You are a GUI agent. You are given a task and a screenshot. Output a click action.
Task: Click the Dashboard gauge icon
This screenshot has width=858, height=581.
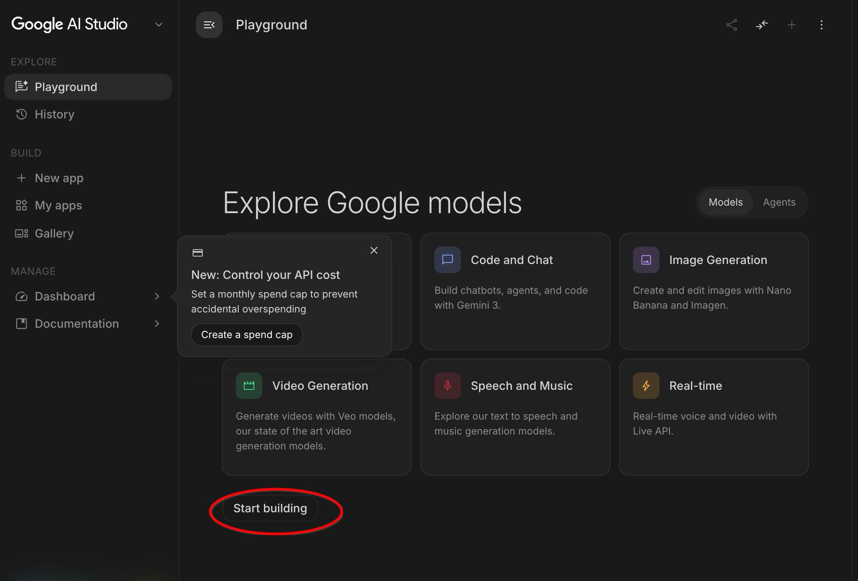coord(22,296)
